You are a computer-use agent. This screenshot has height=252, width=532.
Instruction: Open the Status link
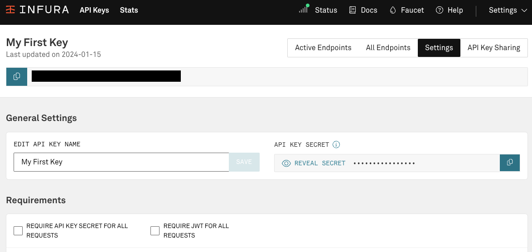(326, 10)
